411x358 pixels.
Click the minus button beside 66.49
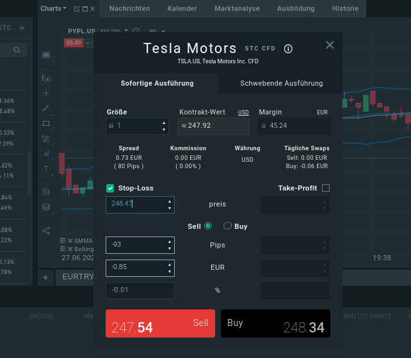pyautogui.click(x=88, y=43)
